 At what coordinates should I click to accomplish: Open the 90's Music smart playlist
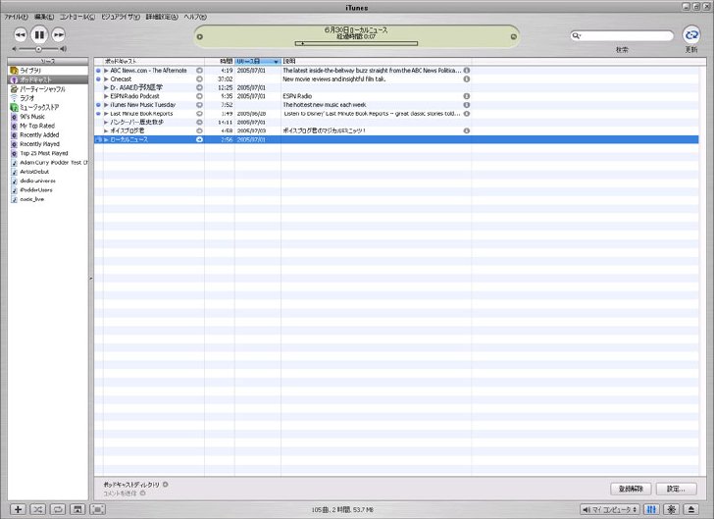pyautogui.click(x=48, y=117)
